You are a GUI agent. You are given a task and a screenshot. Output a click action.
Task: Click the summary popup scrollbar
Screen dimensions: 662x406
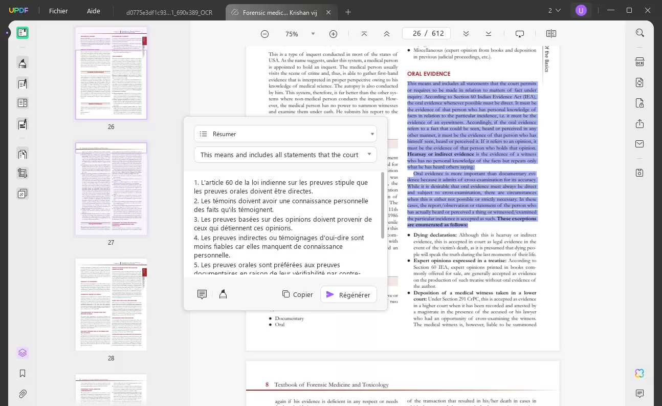(383, 205)
